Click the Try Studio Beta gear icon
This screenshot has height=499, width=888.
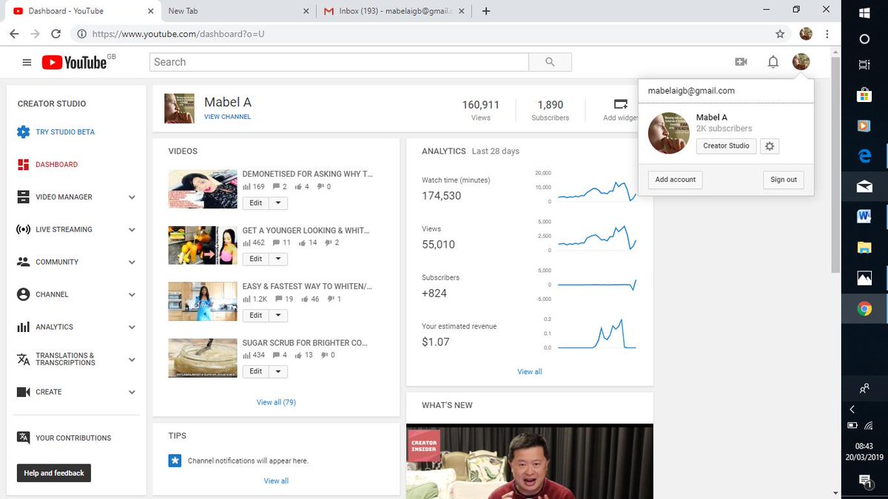pyautogui.click(x=23, y=132)
